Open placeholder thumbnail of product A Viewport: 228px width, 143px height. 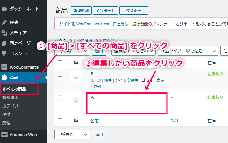(76, 100)
